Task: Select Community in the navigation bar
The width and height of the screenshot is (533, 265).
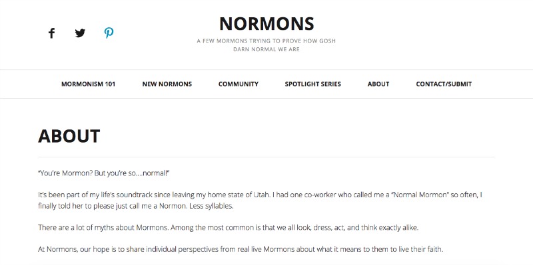Action: point(239,84)
